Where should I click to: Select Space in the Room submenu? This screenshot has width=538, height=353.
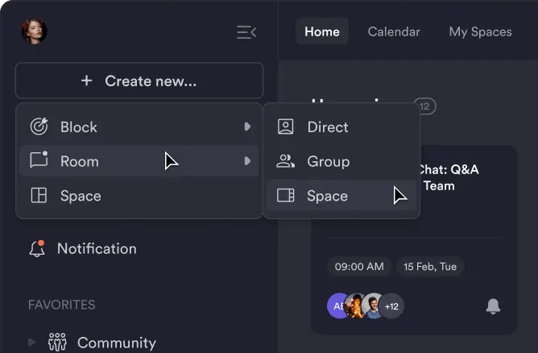327,196
